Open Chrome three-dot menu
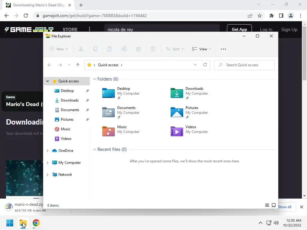The width and height of the screenshot is (307, 230). pos(300,16)
